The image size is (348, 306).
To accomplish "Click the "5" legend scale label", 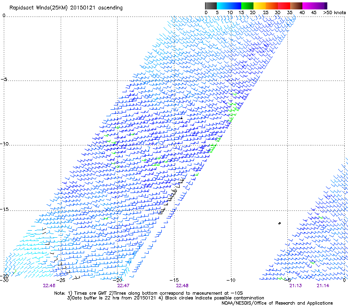I will [x=217, y=12].
